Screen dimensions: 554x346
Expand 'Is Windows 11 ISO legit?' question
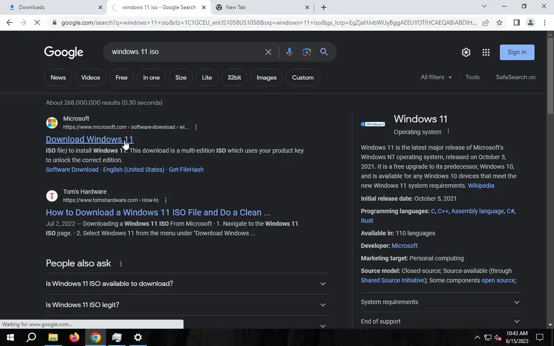point(187,305)
